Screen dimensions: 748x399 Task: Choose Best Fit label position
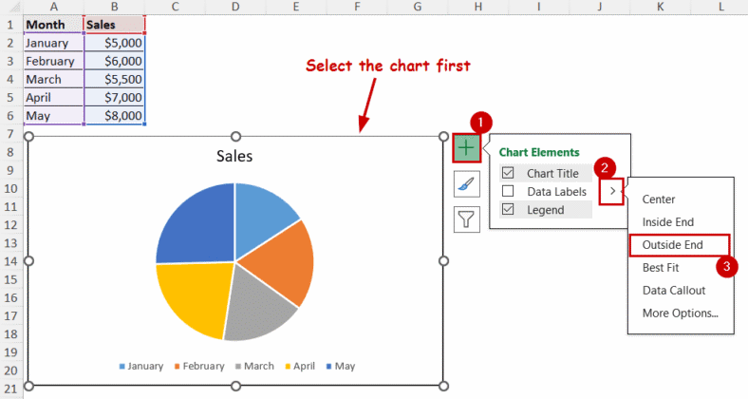661,268
